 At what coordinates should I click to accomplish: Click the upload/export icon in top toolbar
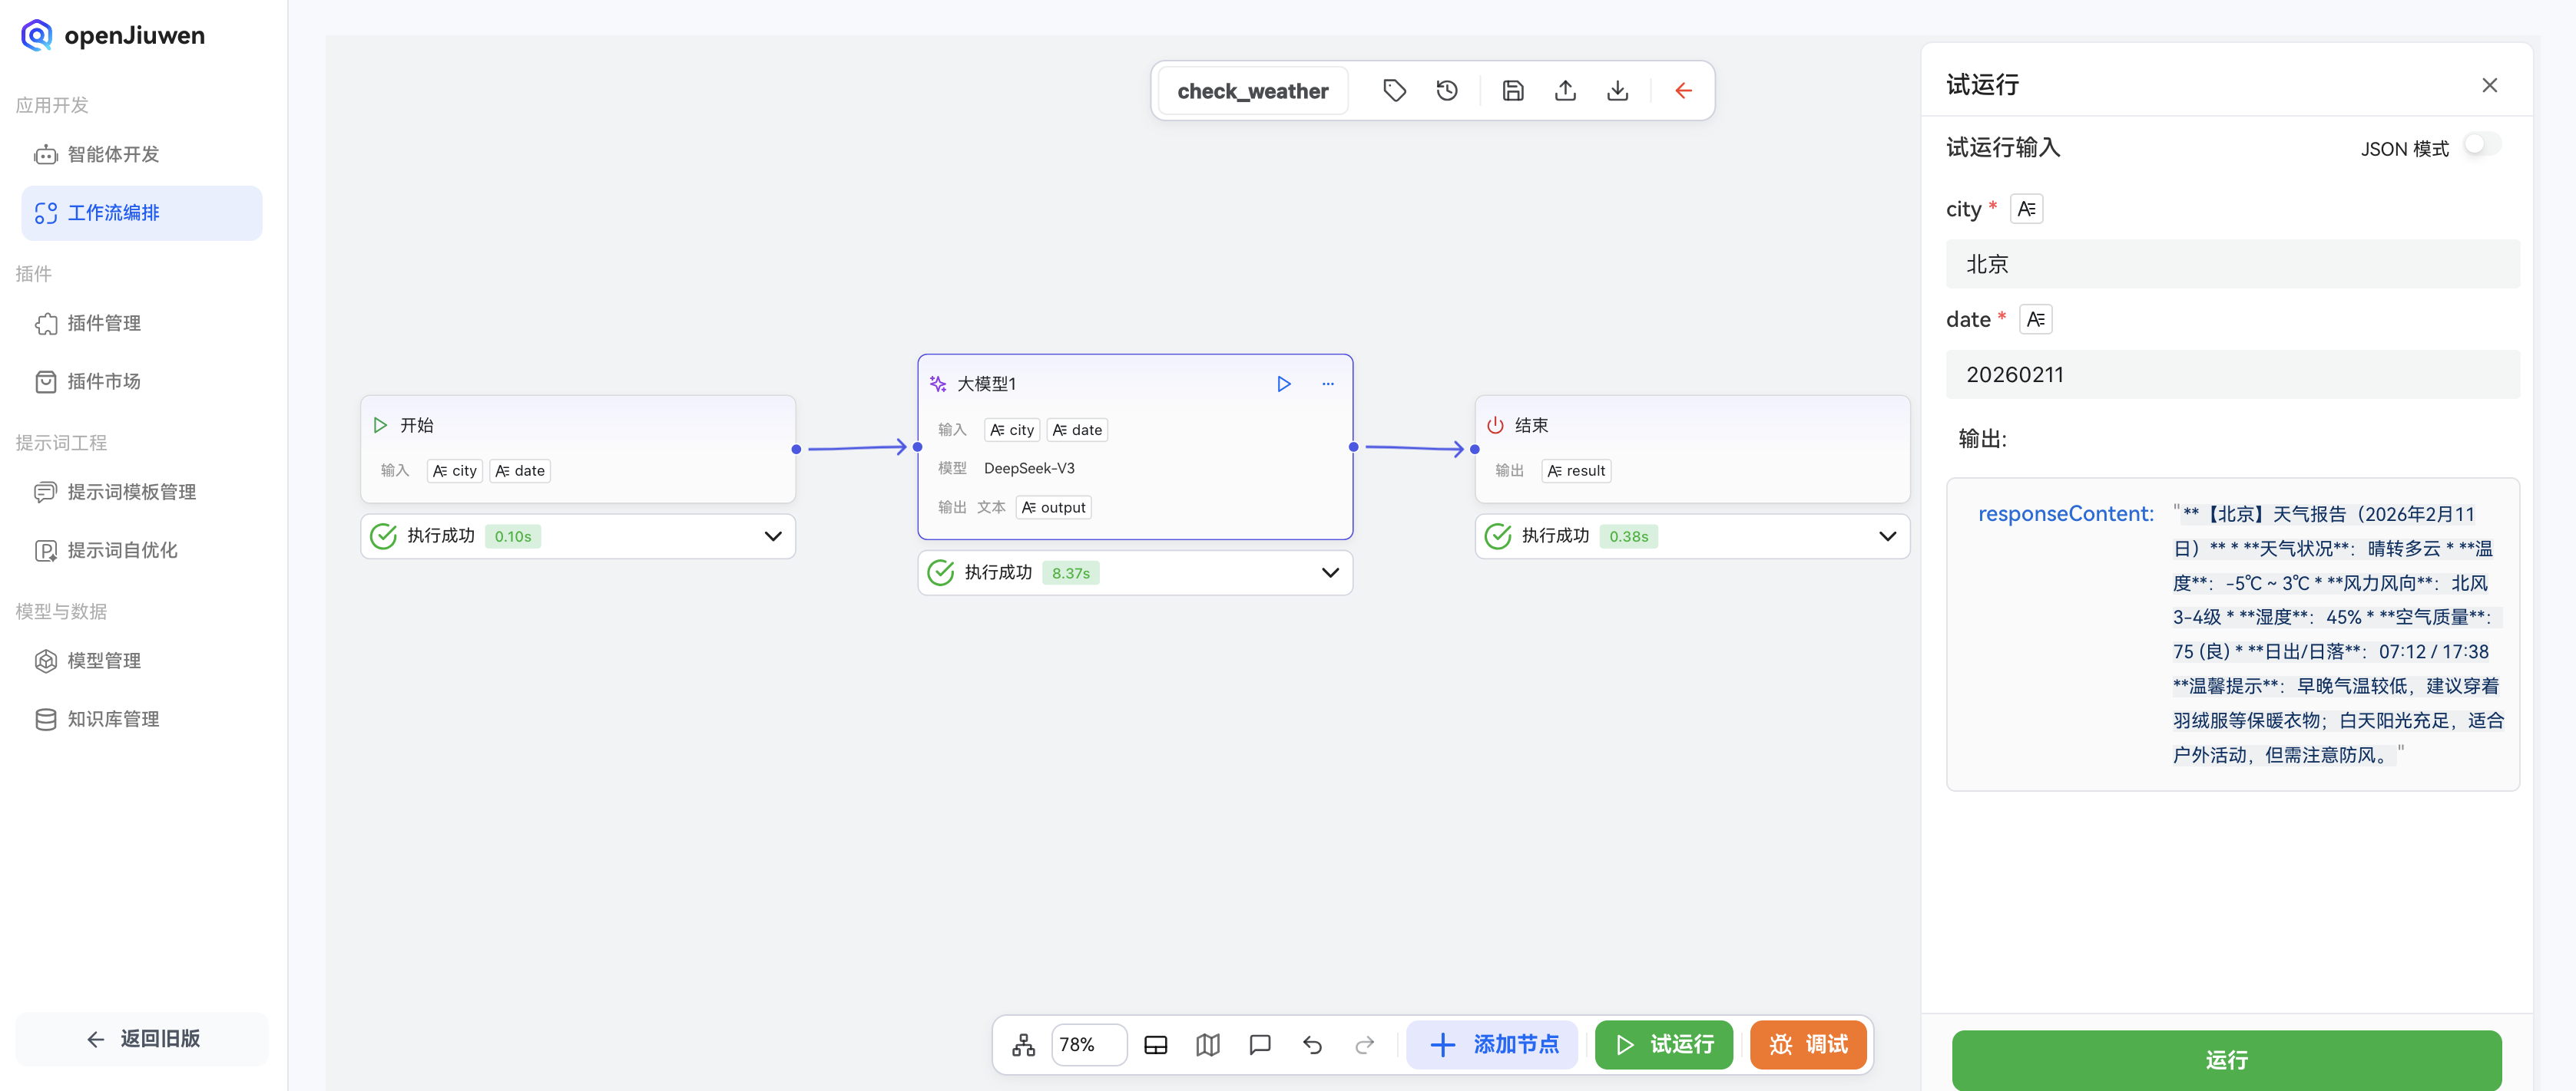click(1565, 91)
